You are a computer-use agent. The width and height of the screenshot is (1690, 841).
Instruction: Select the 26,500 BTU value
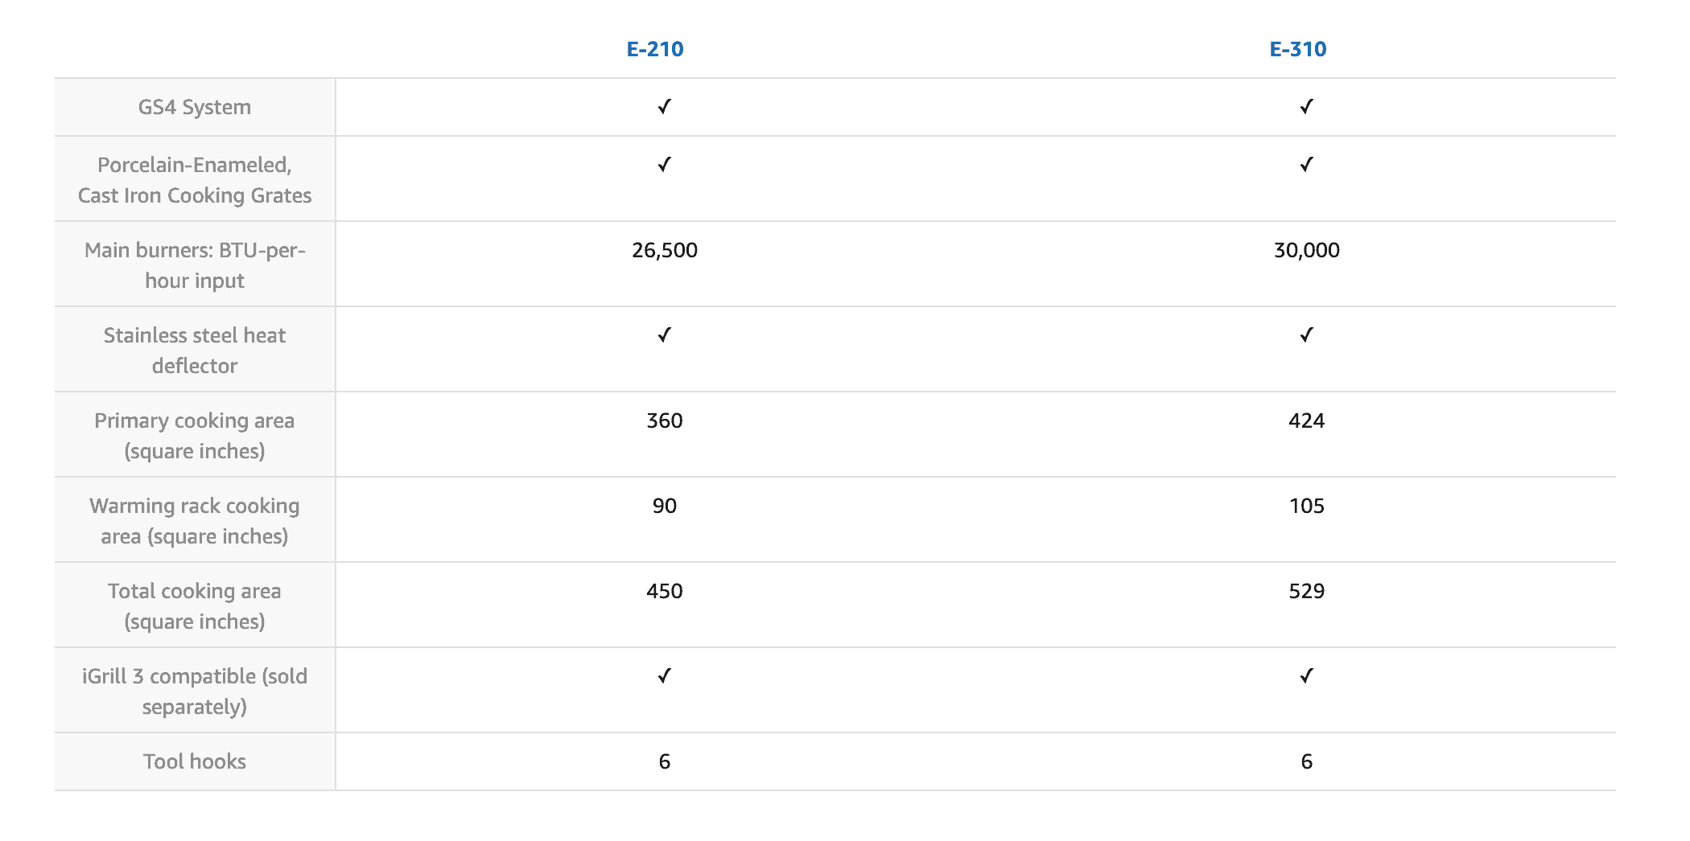tap(665, 250)
